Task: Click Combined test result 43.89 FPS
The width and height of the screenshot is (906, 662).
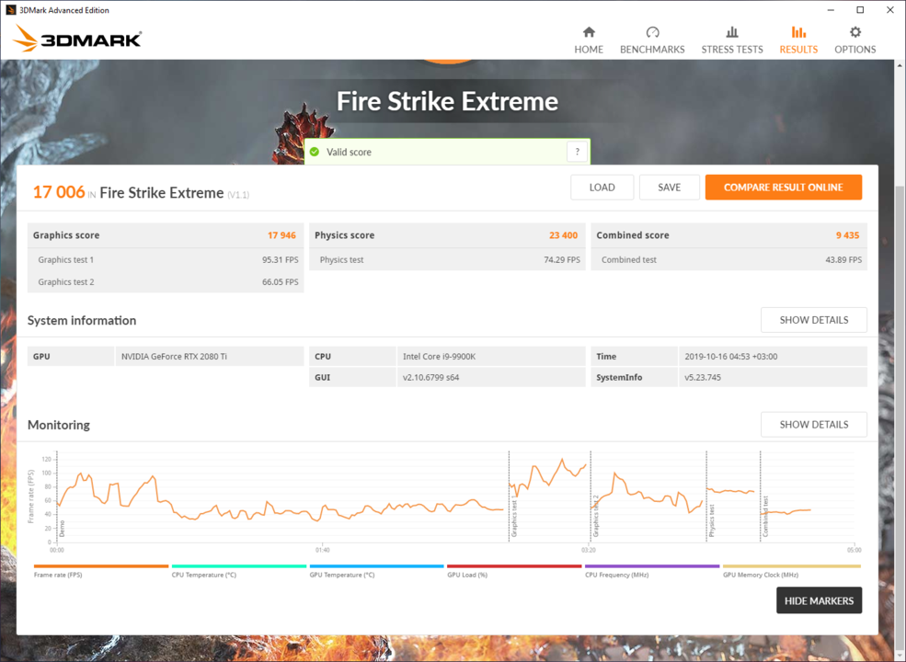Action: 843,260
